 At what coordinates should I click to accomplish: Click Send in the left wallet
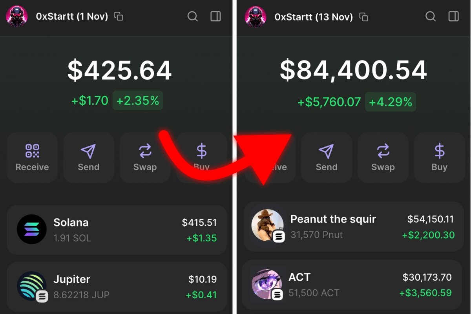pyautogui.click(x=89, y=157)
